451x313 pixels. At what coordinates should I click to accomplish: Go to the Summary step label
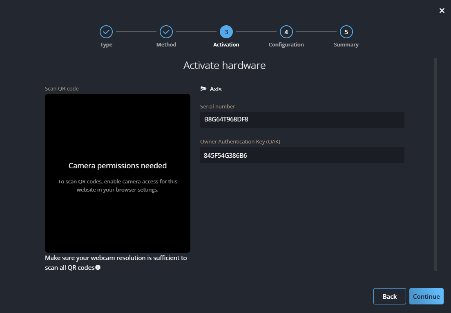click(x=346, y=45)
